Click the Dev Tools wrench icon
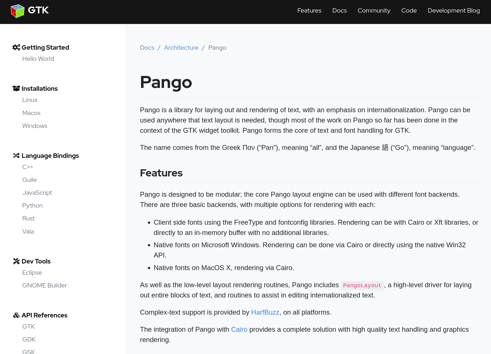The width and height of the screenshot is (491, 354). pos(16,261)
